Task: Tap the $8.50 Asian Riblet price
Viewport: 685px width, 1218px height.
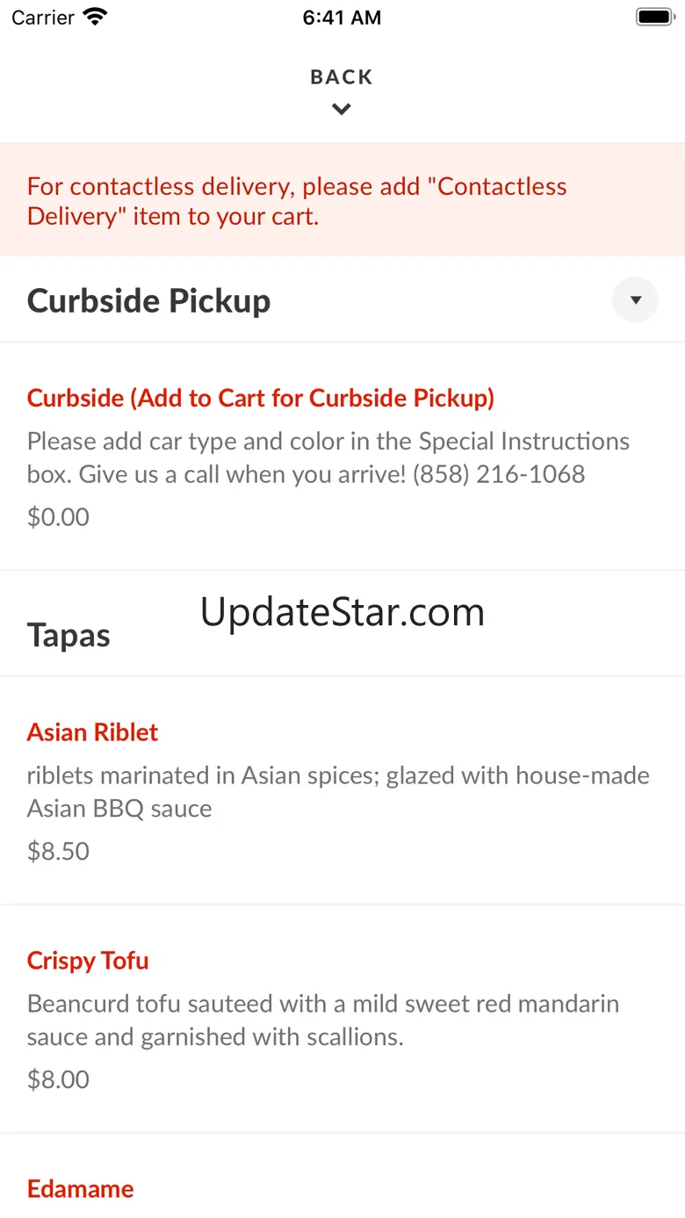Action: click(x=58, y=851)
